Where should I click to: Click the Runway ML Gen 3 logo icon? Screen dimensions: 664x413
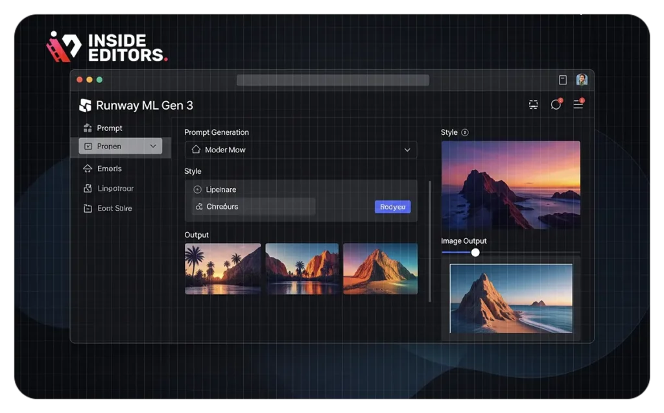pos(85,106)
